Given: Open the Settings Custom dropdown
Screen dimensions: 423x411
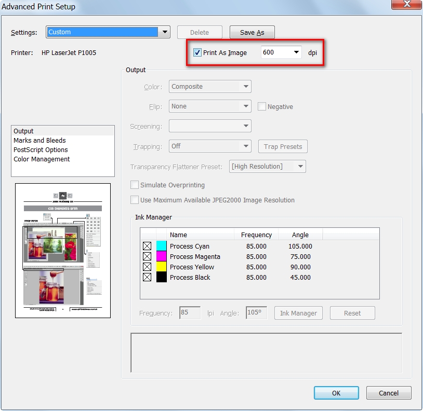Looking at the screenshot, I should pyautogui.click(x=108, y=32).
